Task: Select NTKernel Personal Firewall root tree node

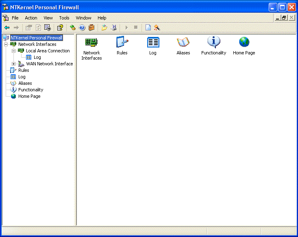Action: point(36,38)
